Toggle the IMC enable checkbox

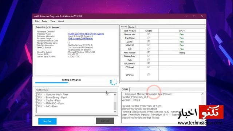[x=149, y=49]
